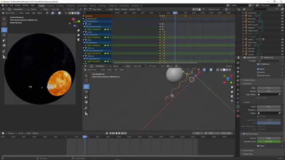This screenshot has height=160, width=285.
Task: Toggle the Radius checkbox
Action: pos(258,69)
